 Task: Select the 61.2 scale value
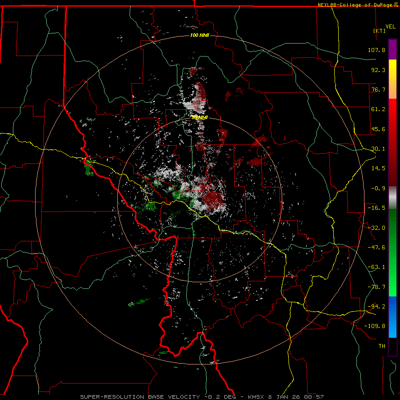pos(378,109)
